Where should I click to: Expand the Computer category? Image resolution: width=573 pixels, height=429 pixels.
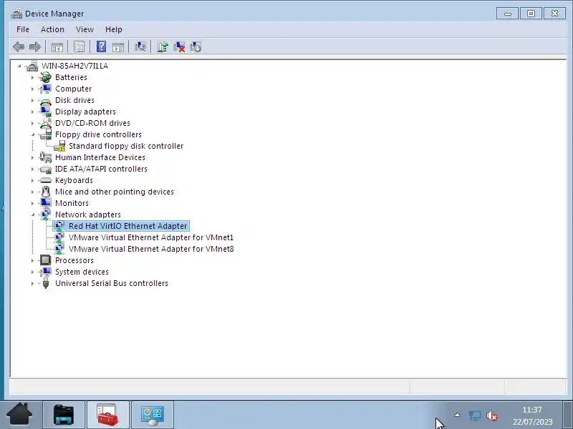coord(32,89)
